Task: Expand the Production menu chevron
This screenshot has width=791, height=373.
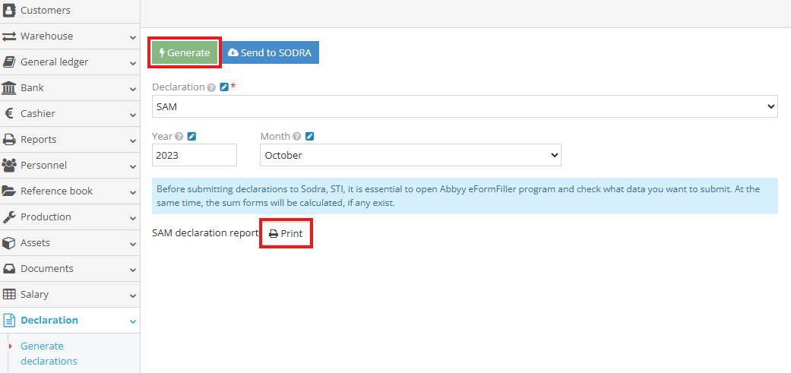Action: coord(133,218)
